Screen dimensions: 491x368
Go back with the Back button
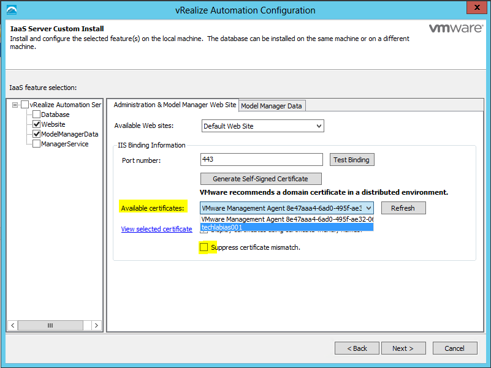(x=357, y=348)
